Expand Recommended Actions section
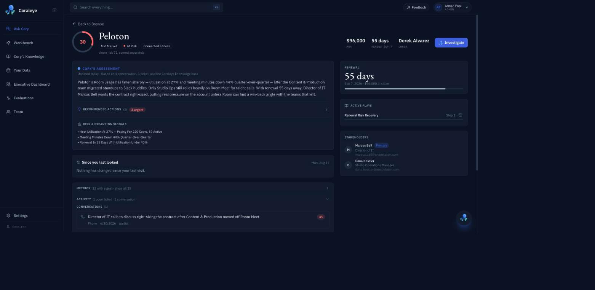The image size is (595, 290). pyautogui.click(x=203, y=110)
